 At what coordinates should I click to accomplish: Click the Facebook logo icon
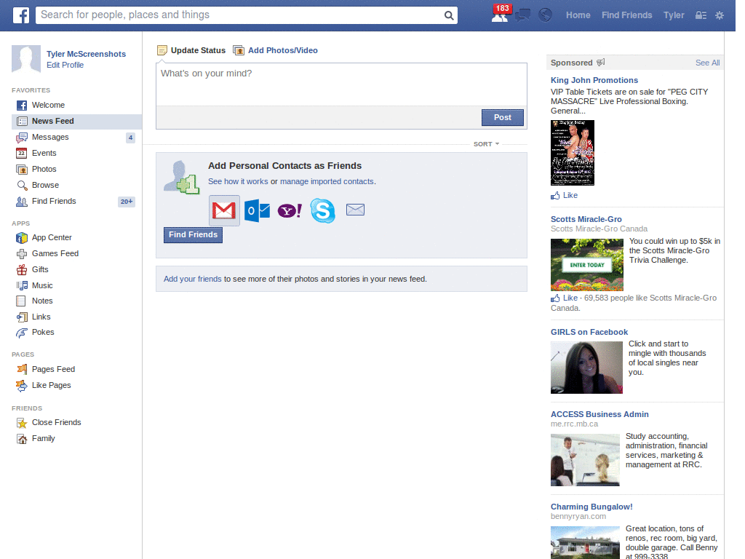(x=20, y=15)
